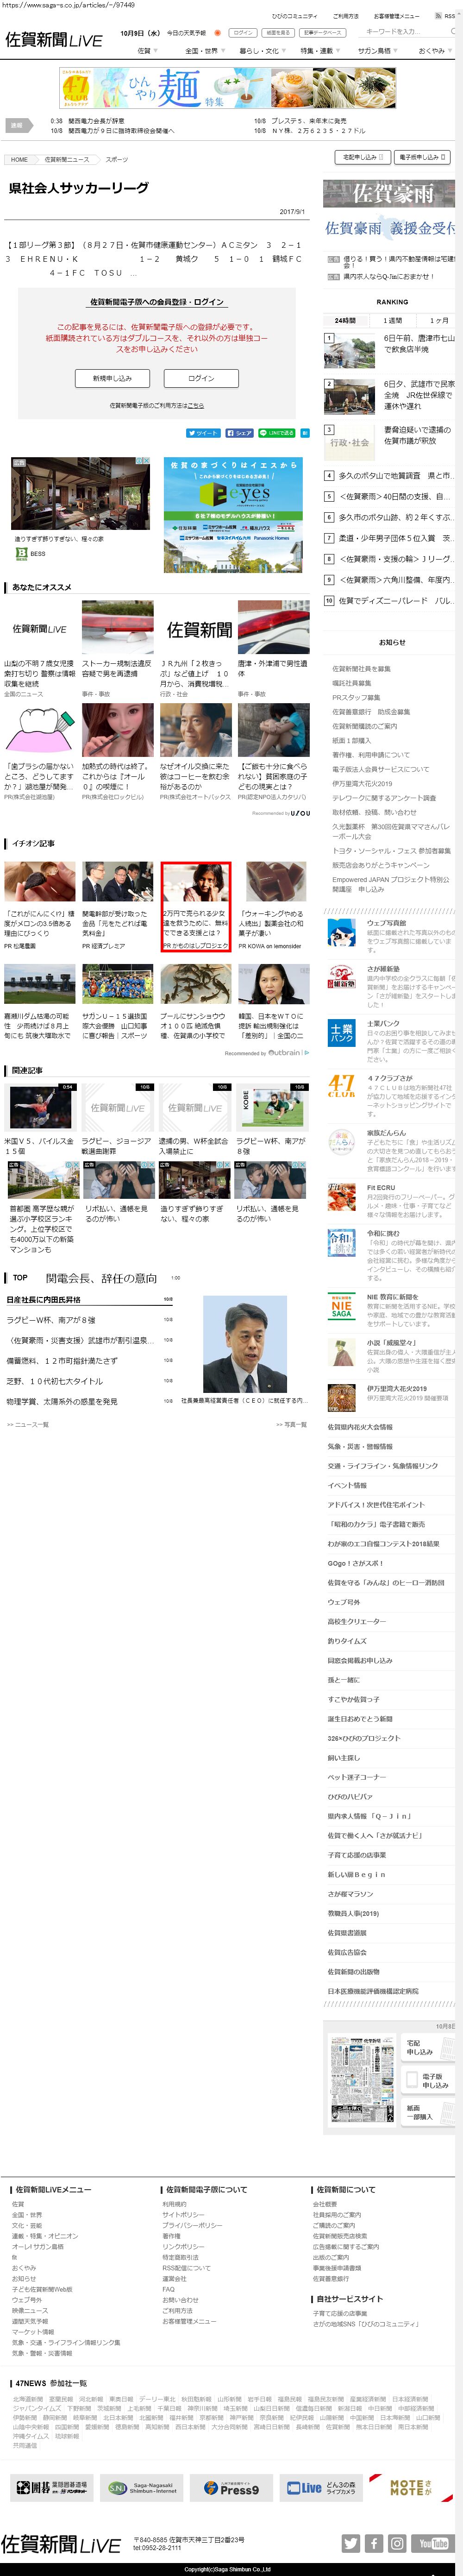Open the eyes housing advertisement
The image size is (463, 2576).
(x=232, y=515)
